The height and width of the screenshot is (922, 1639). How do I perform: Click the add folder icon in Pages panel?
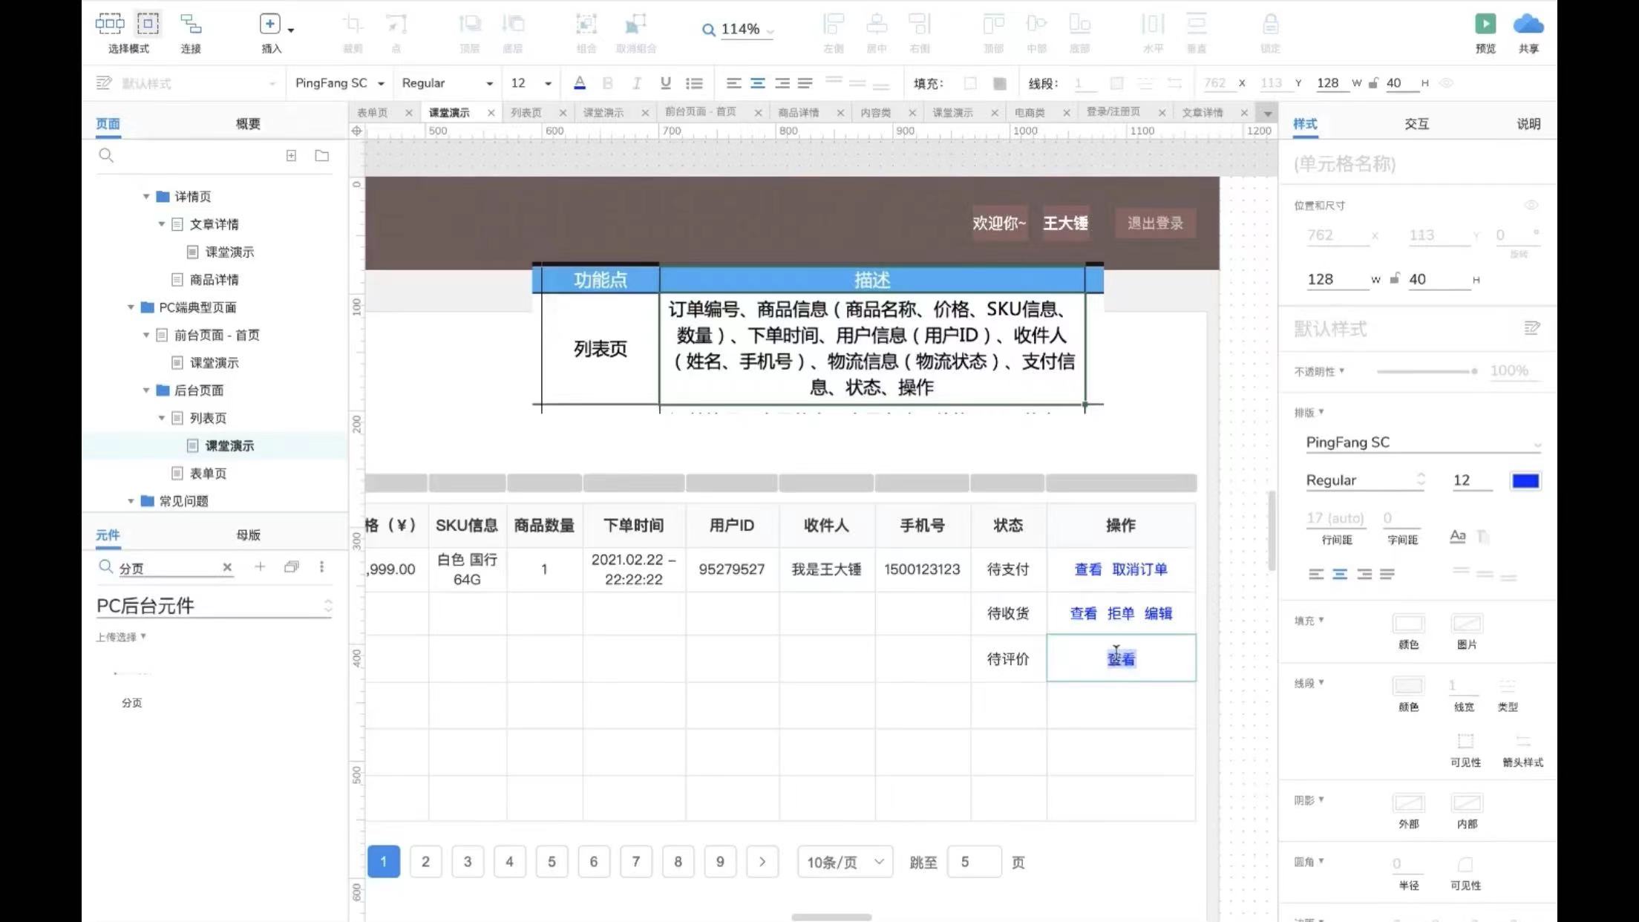coord(321,156)
